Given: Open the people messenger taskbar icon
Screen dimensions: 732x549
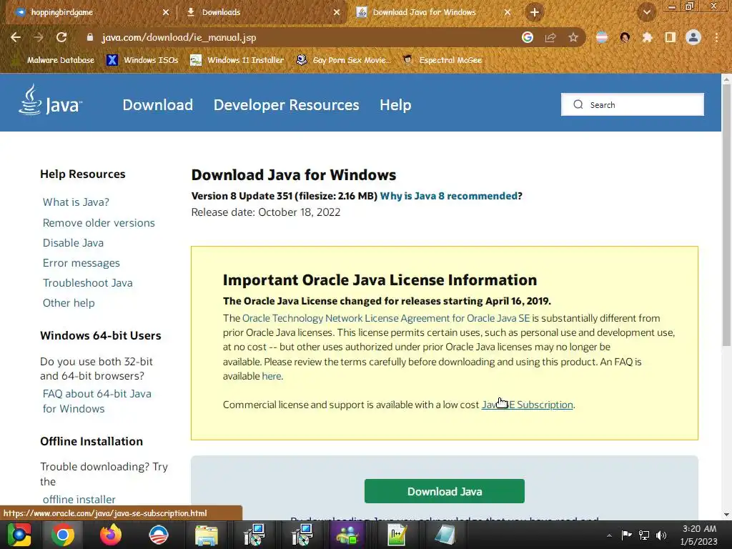Looking at the screenshot, I should pyautogui.click(x=347, y=535).
